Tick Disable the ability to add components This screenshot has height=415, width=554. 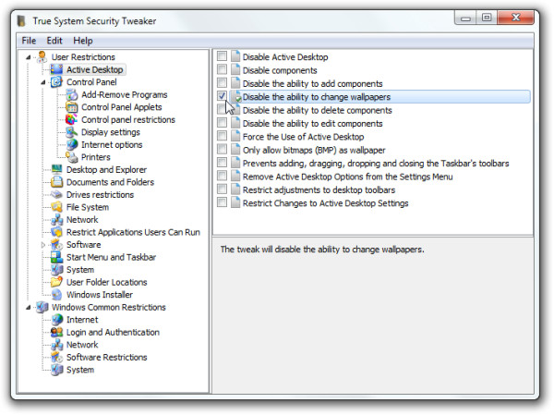(x=222, y=82)
